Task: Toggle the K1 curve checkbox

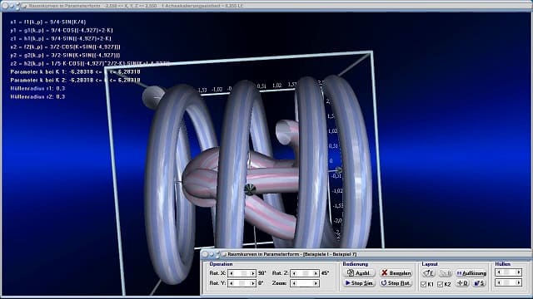Action: point(424,284)
